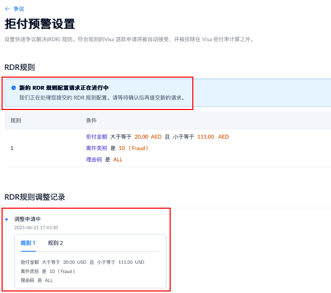The width and height of the screenshot is (331, 293).
Task: Click the 理由码 label in rule table
Action: (94, 159)
